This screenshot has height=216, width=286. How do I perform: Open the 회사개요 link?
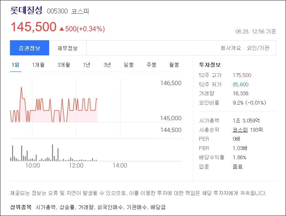coord(231,48)
